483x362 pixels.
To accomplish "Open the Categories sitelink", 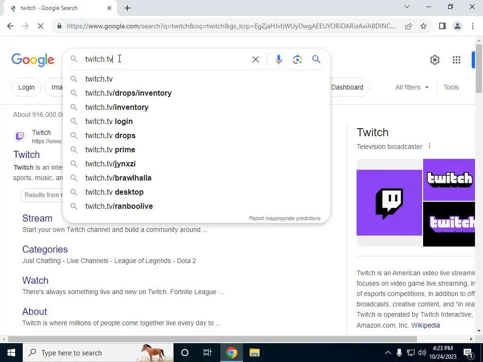I will (x=45, y=249).
